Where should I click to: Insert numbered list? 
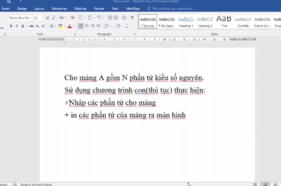pyautogui.click(x=90, y=18)
